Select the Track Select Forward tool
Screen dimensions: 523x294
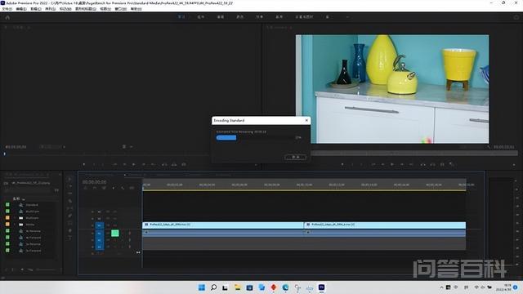click(69, 186)
